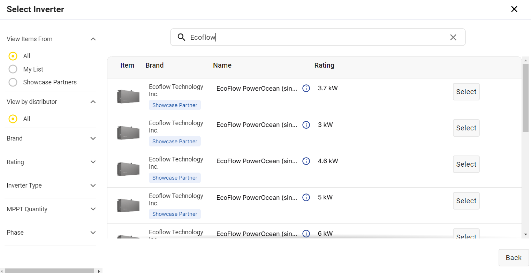Select the Showcase Partners radio option
The height and width of the screenshot is (273, 531).
13,82
